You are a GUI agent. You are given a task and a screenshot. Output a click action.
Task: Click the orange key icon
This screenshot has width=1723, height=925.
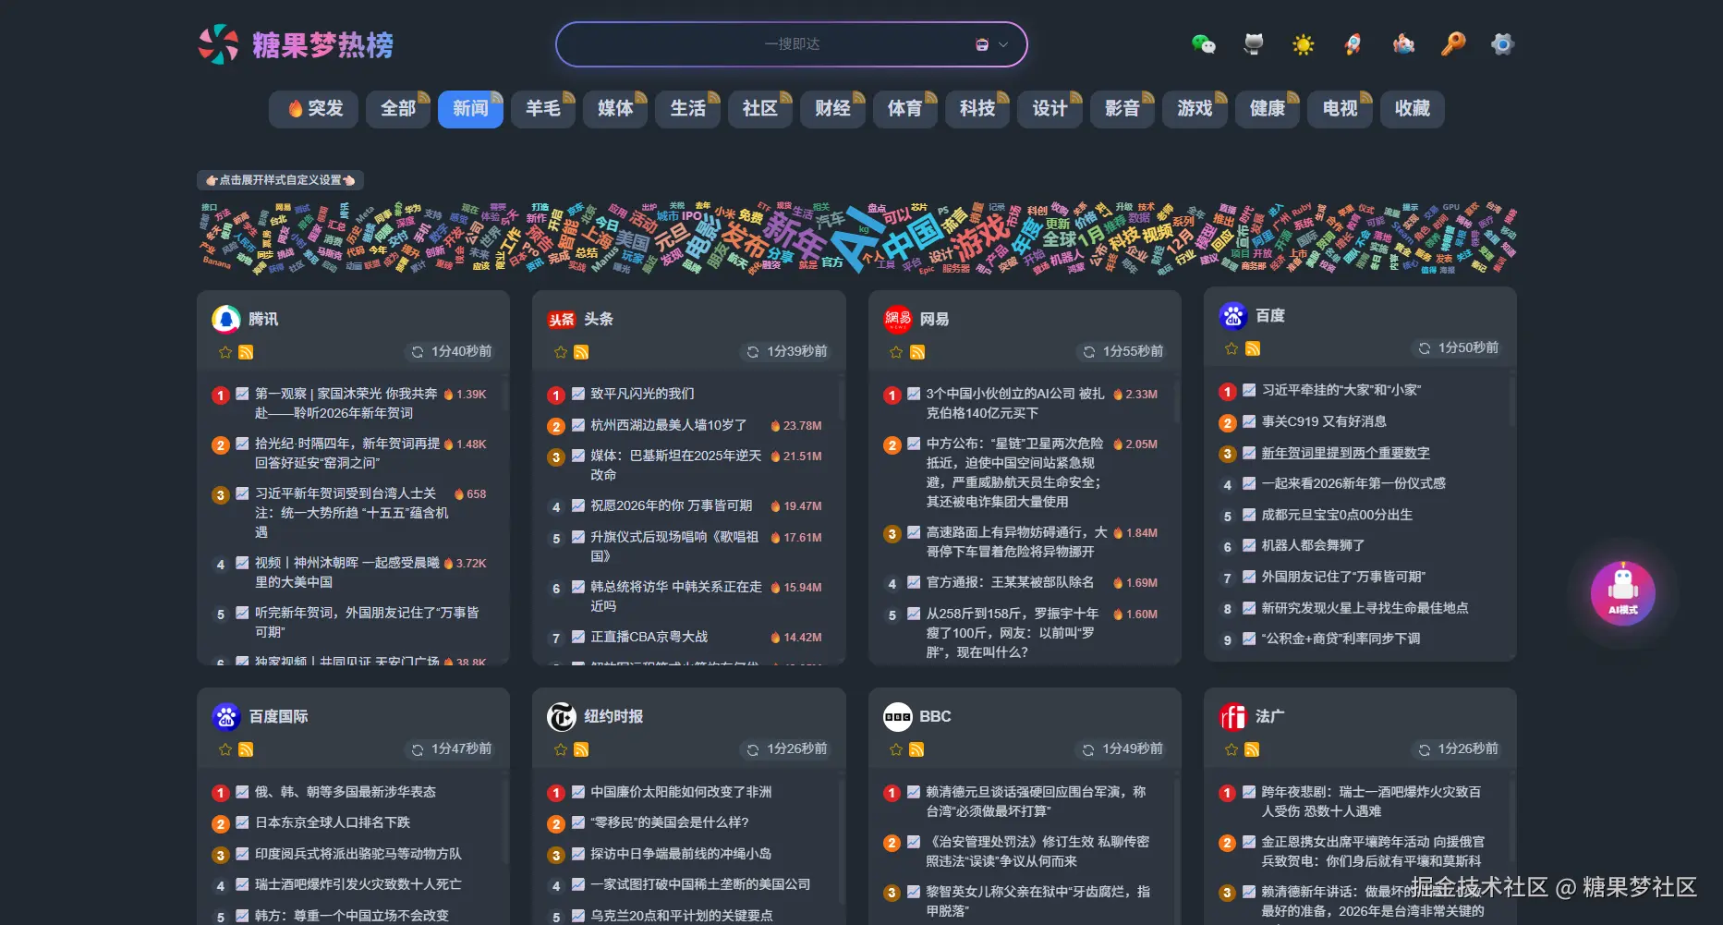click(x=1453, y=44)
